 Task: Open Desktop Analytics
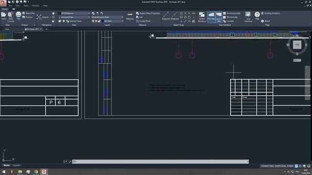[x=271, y=13]
